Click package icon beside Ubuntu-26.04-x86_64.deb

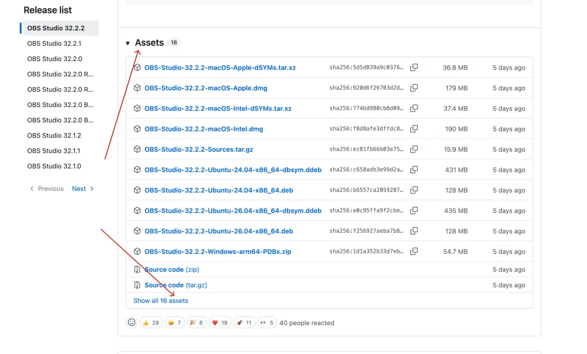137,231
